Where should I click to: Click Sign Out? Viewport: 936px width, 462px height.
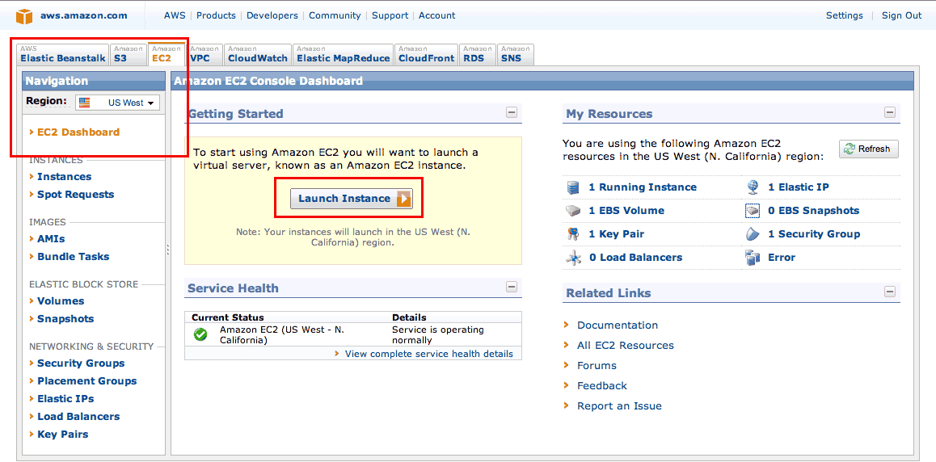tap(901, 15)
